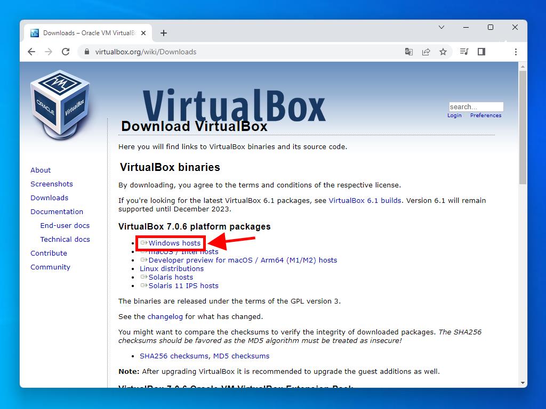
Task: Open the media control icon
Action: (x=464, y=52)
